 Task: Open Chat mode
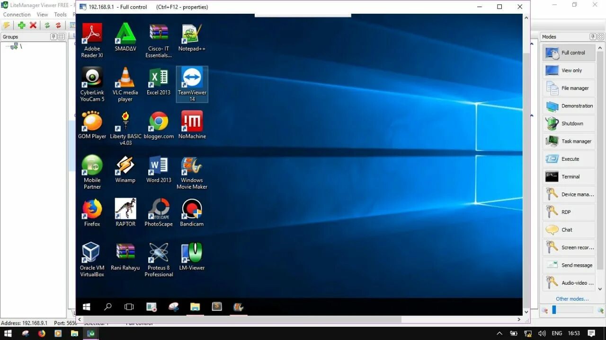click(x=569, y=230)
